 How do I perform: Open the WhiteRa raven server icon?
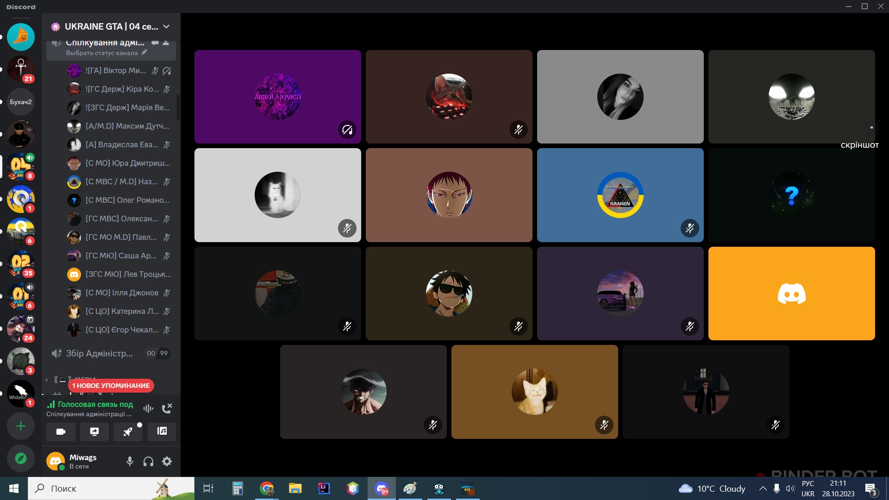[21, 394]
